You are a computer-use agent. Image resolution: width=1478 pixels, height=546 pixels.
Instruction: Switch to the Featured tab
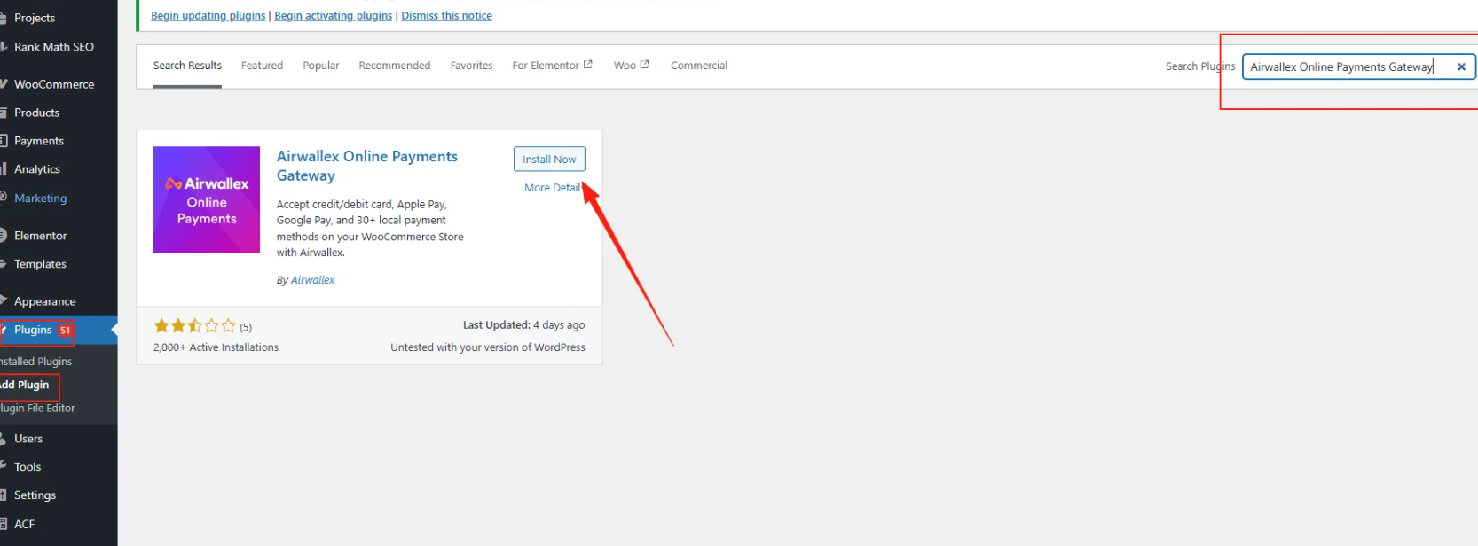(x=262, y=66)
